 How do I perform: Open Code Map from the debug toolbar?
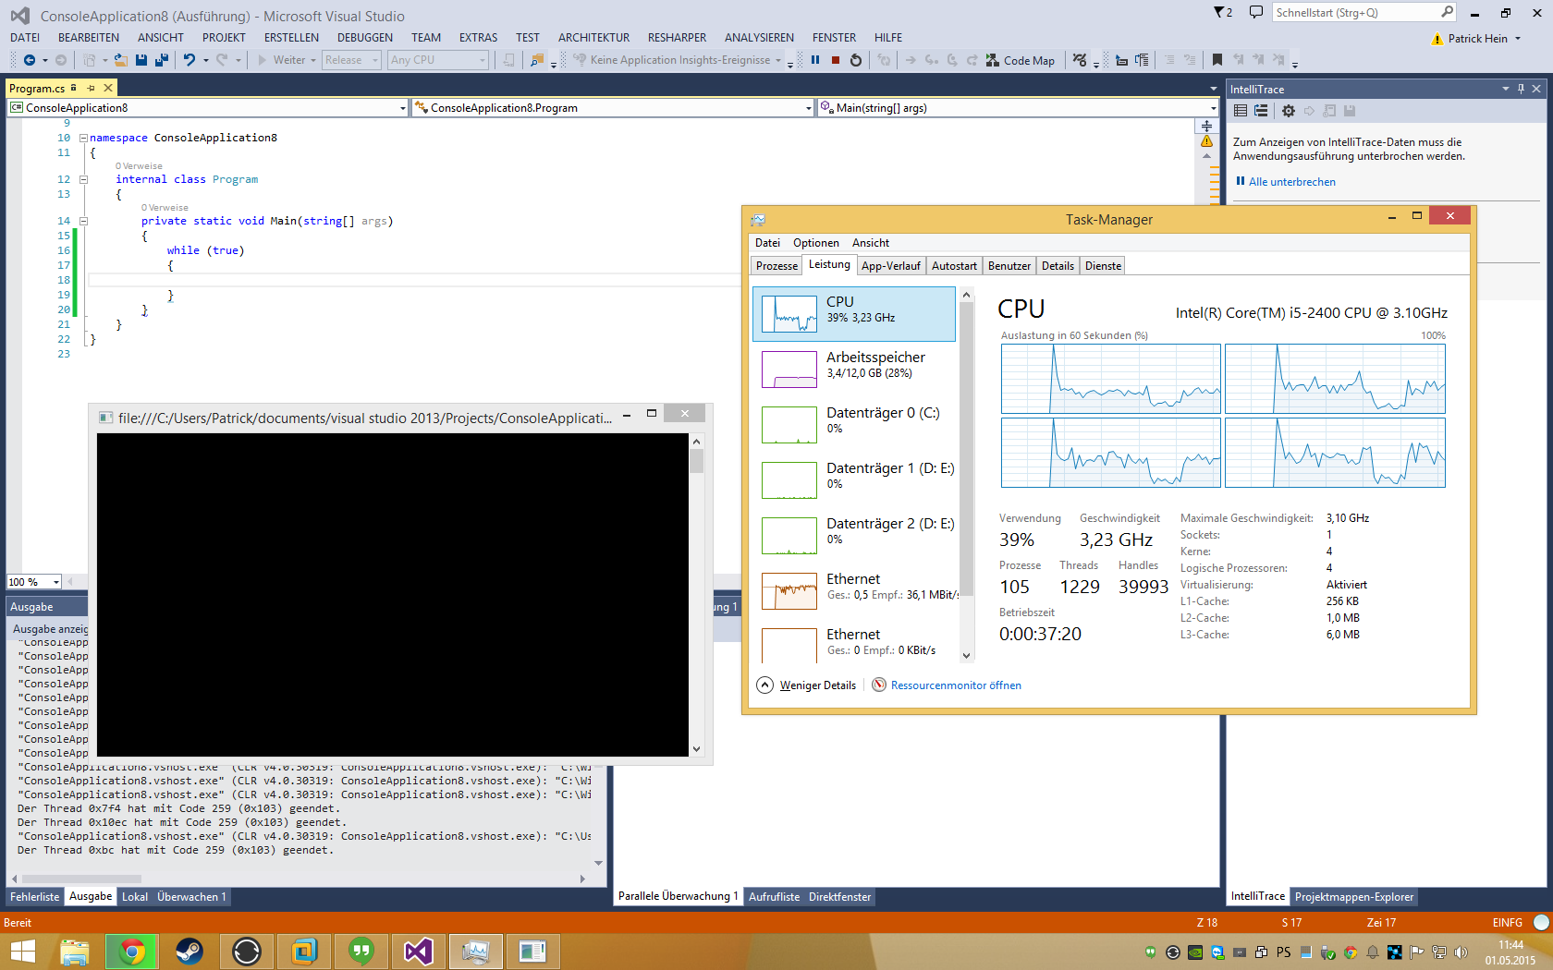point(1020,60)
